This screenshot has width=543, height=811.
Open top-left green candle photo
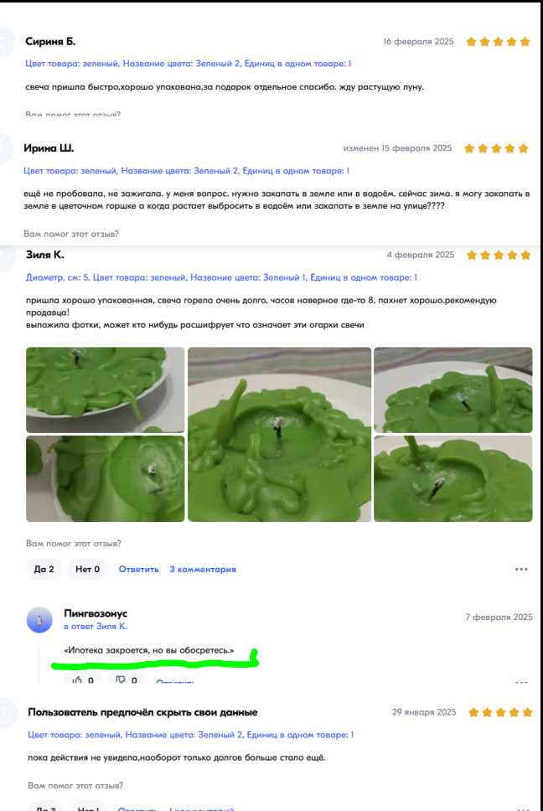tap(105, 390)
